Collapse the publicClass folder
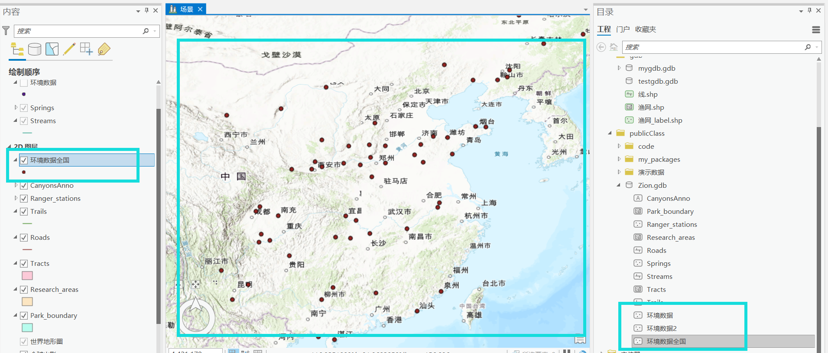The image size is (828, 353). click(x=610, y=133)
